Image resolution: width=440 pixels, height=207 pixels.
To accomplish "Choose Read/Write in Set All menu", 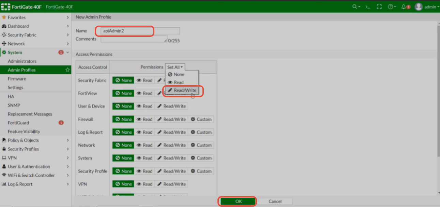I will tap(182, 90).
